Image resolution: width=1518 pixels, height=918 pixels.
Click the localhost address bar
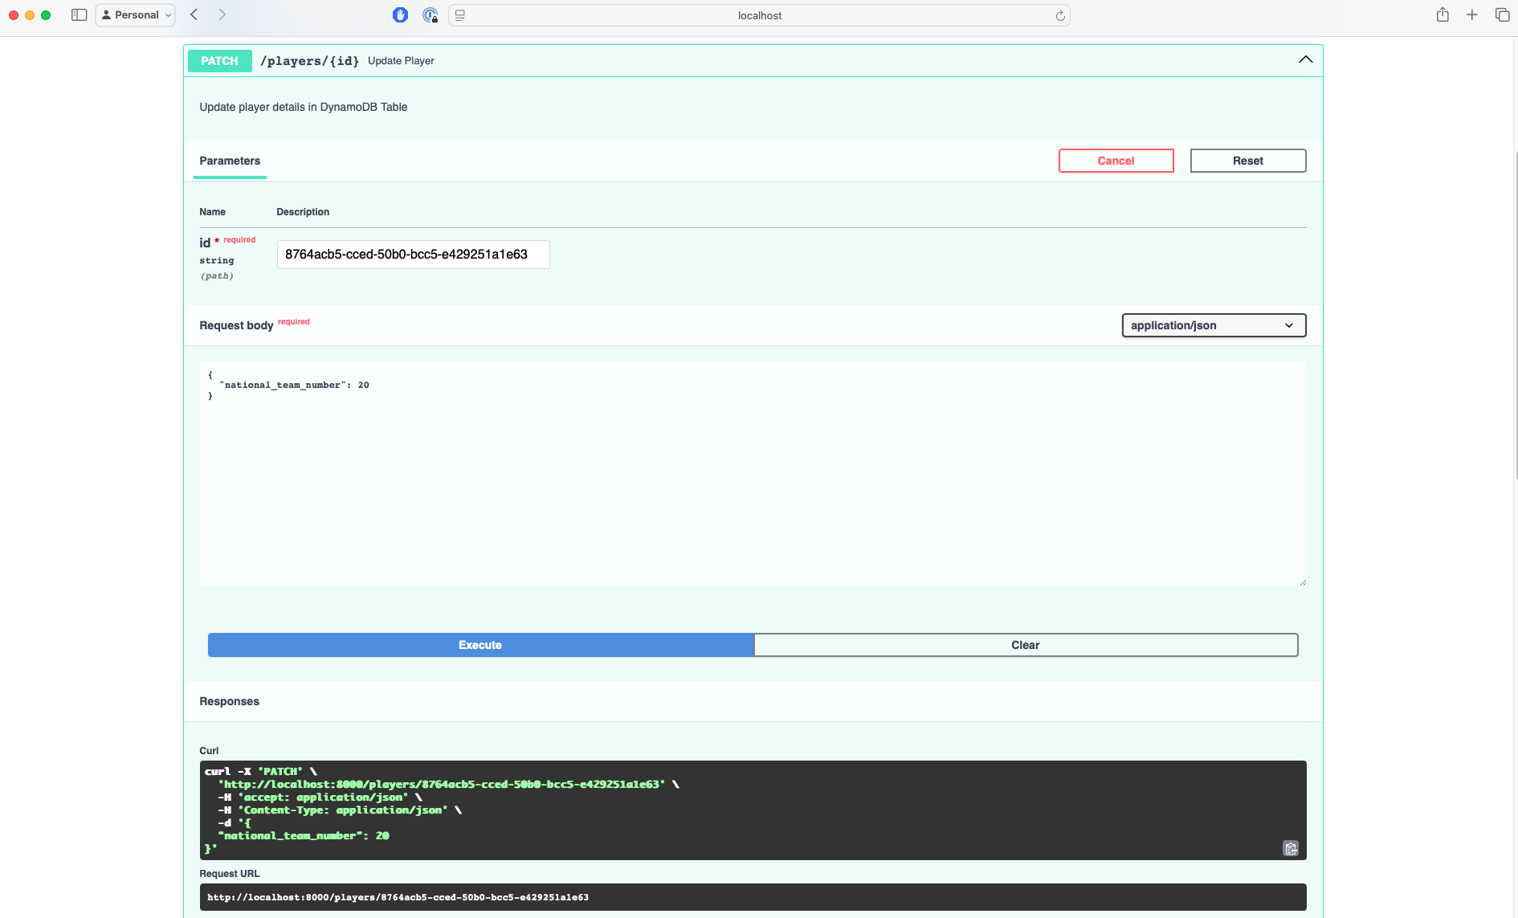pyautogui.click(x=759, y=15)
